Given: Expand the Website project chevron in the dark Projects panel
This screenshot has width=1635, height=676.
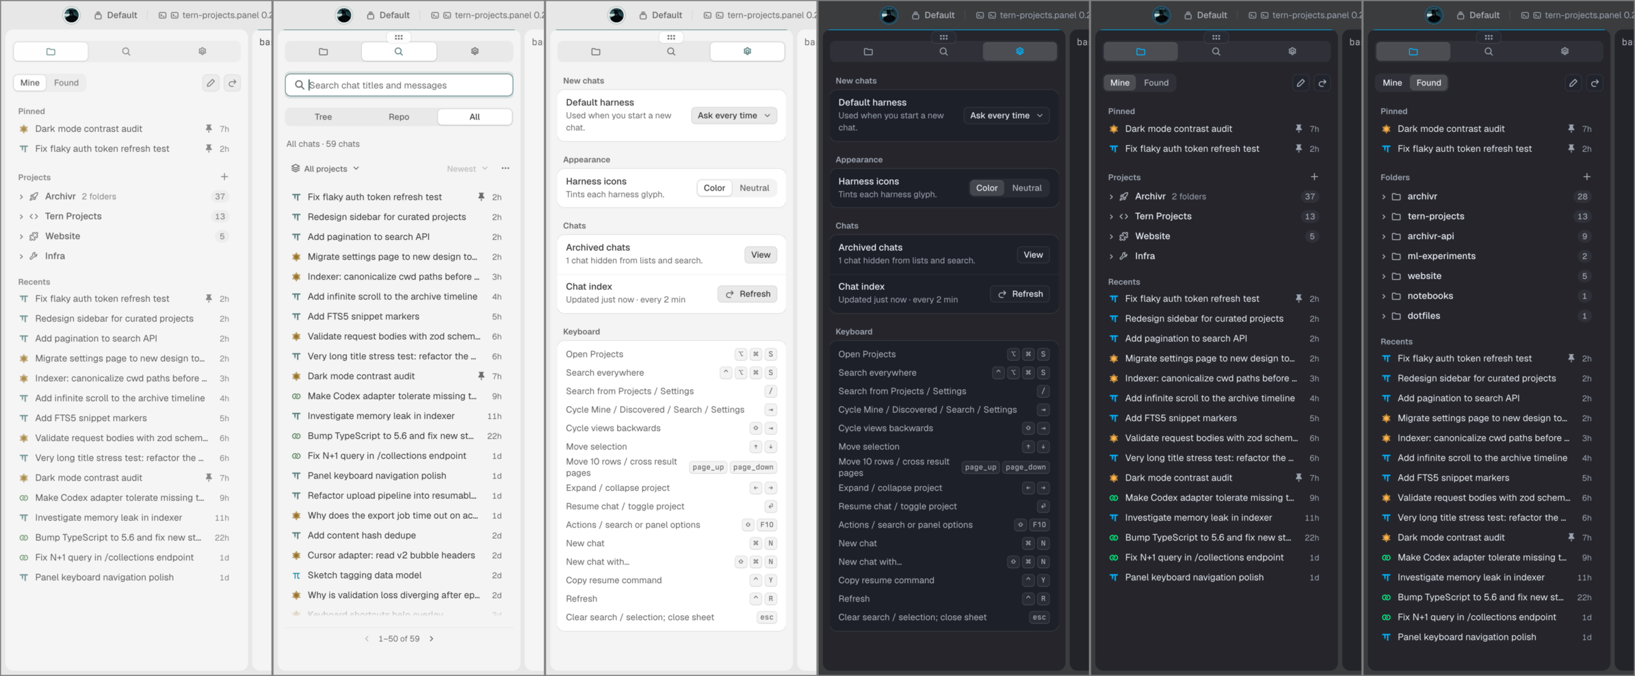Looking at the screenshot, I should (x=1111, y=236).
